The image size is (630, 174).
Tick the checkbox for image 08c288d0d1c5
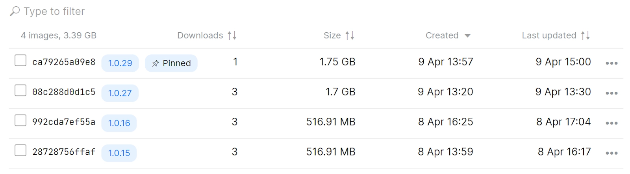tap(20, 91)
